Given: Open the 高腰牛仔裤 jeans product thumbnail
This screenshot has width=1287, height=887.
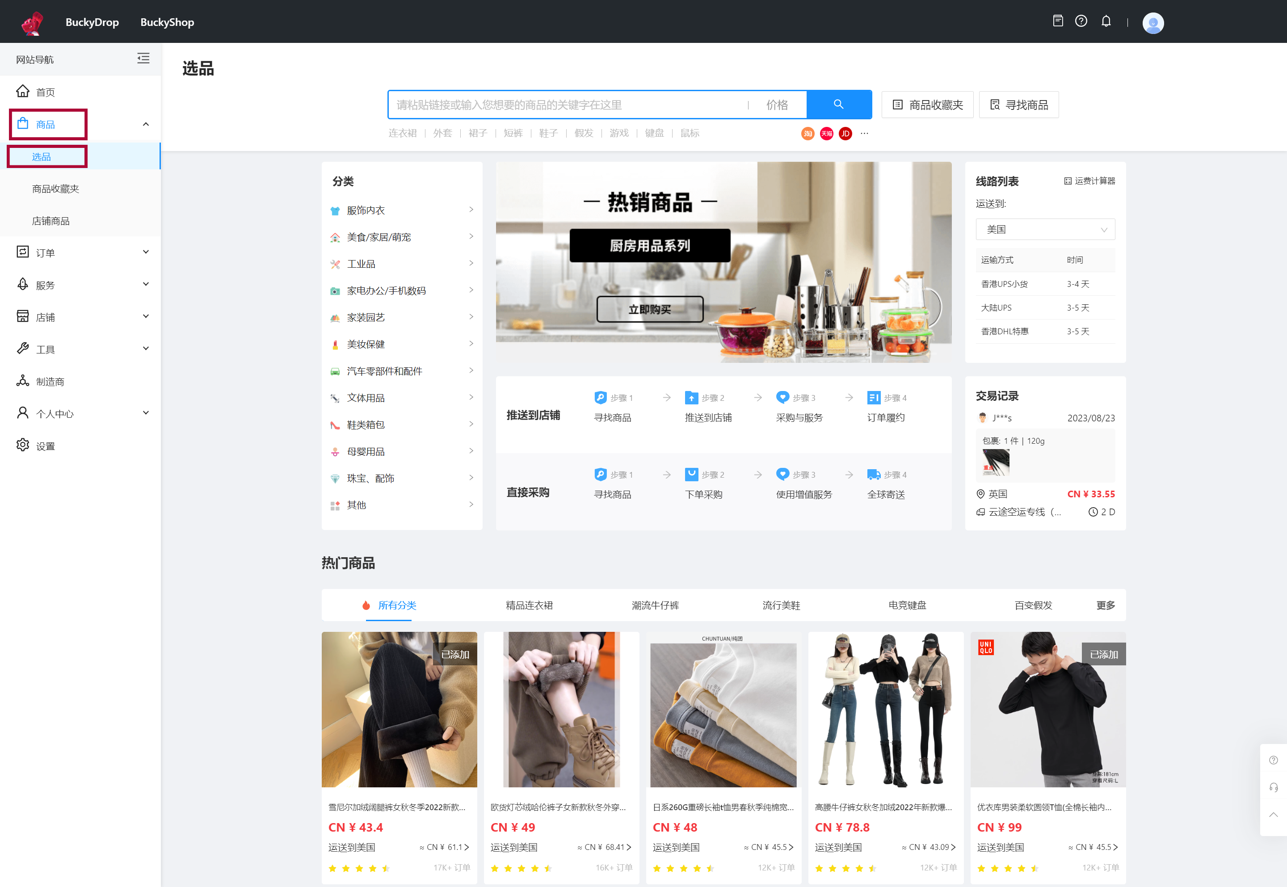Looking at the screenshot, I should [886, 709].
